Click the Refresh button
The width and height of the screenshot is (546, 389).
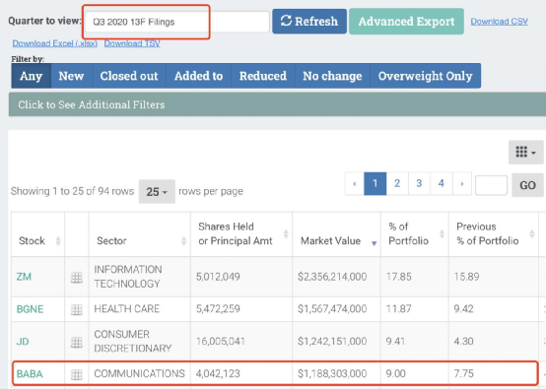(x=309, y=22)
